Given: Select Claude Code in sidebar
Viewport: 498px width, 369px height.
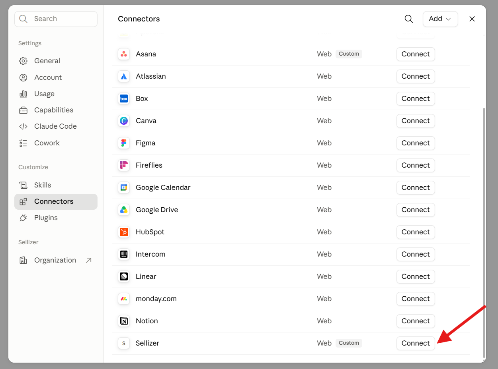Looking at the screenshot, I should click(x=56, y=126).
